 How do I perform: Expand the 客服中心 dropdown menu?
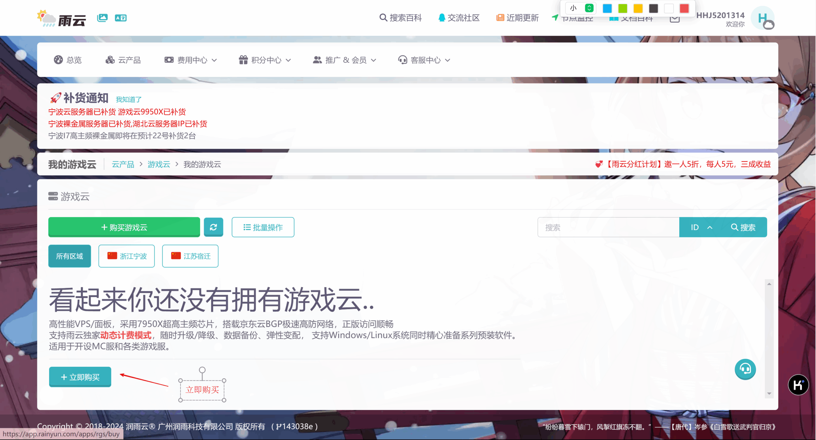point(424,60)
